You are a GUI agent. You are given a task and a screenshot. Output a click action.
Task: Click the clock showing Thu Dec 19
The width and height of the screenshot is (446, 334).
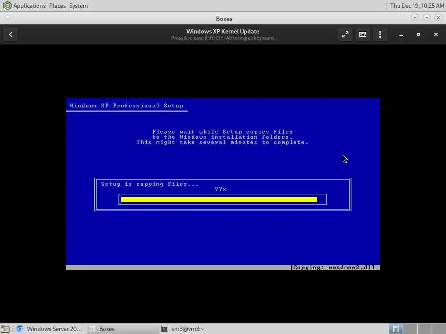point(417,6)
